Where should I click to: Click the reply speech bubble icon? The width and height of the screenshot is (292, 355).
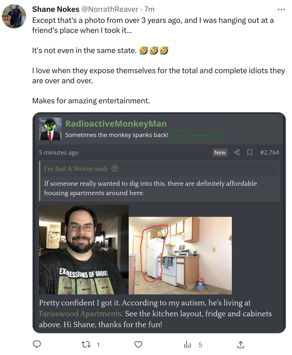click(37, 344)
